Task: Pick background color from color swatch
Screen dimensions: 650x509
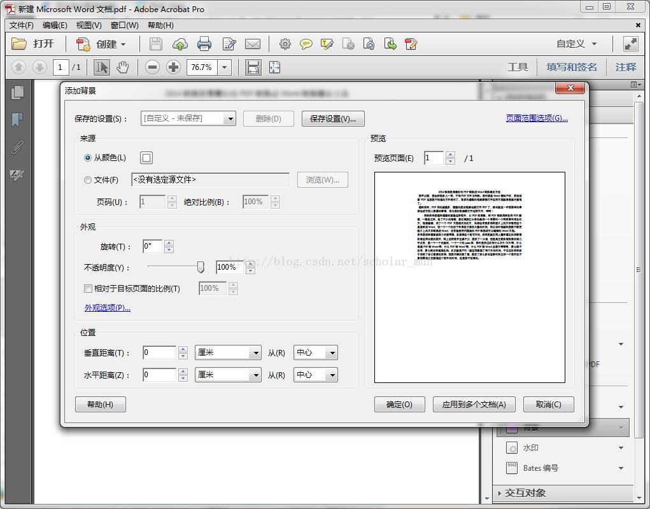Action: click(146, 158)
